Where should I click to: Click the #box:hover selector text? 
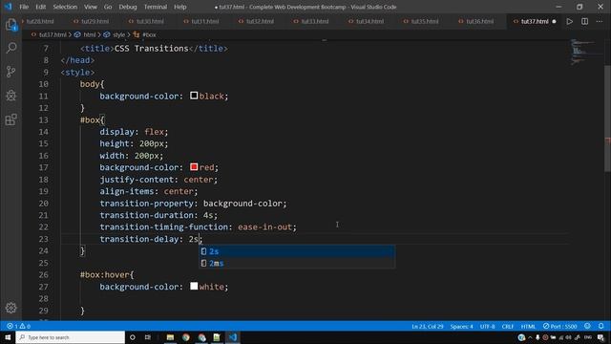(104, 274)
